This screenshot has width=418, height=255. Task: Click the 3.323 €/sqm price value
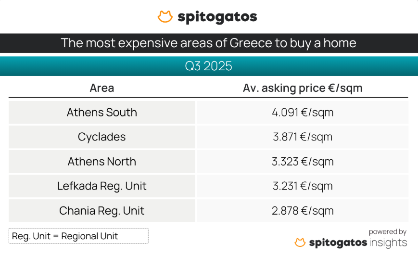click(302, 162)
